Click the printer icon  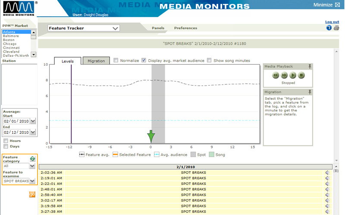pos(336,28)
